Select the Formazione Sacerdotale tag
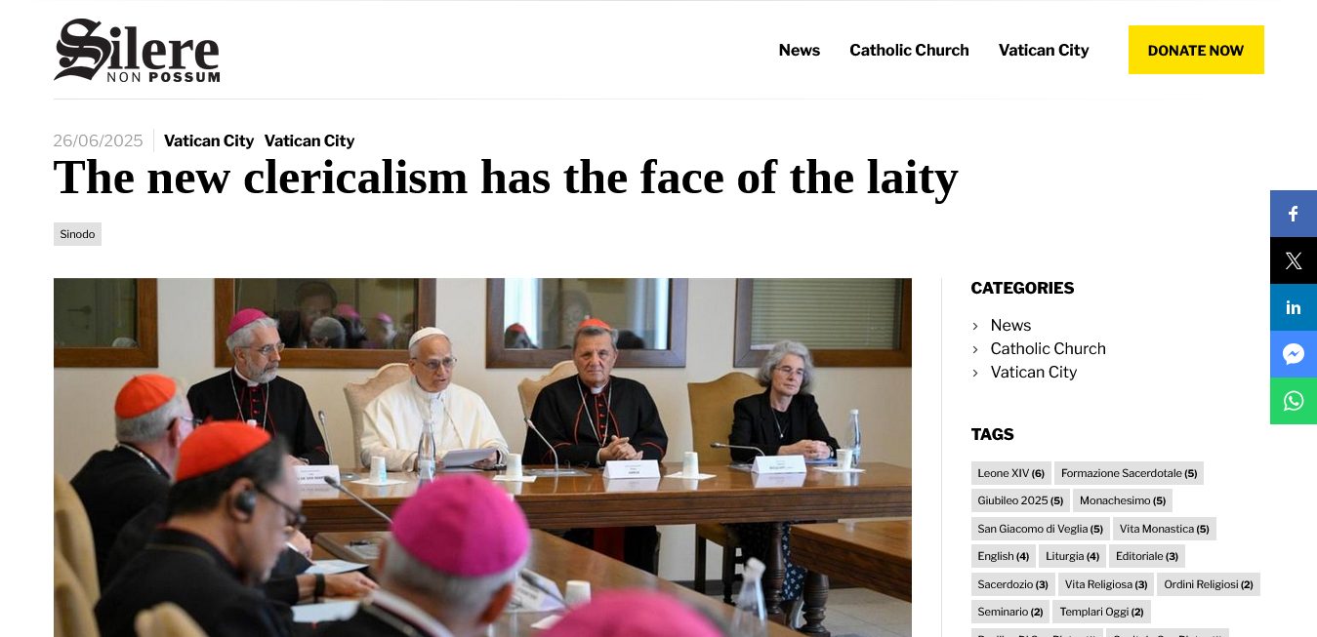 coord(1129,473)
